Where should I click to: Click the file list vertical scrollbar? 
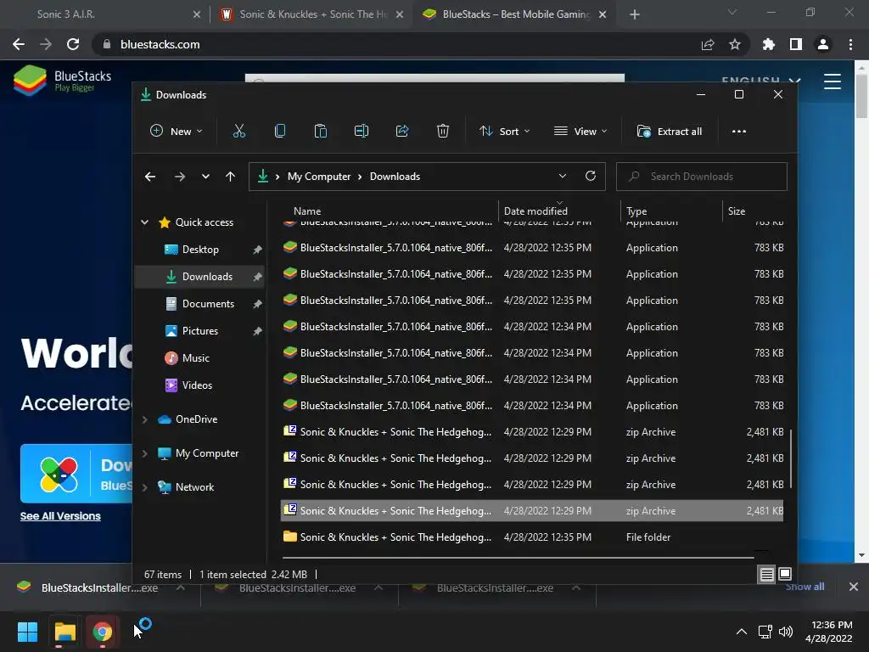pos(791,459)
